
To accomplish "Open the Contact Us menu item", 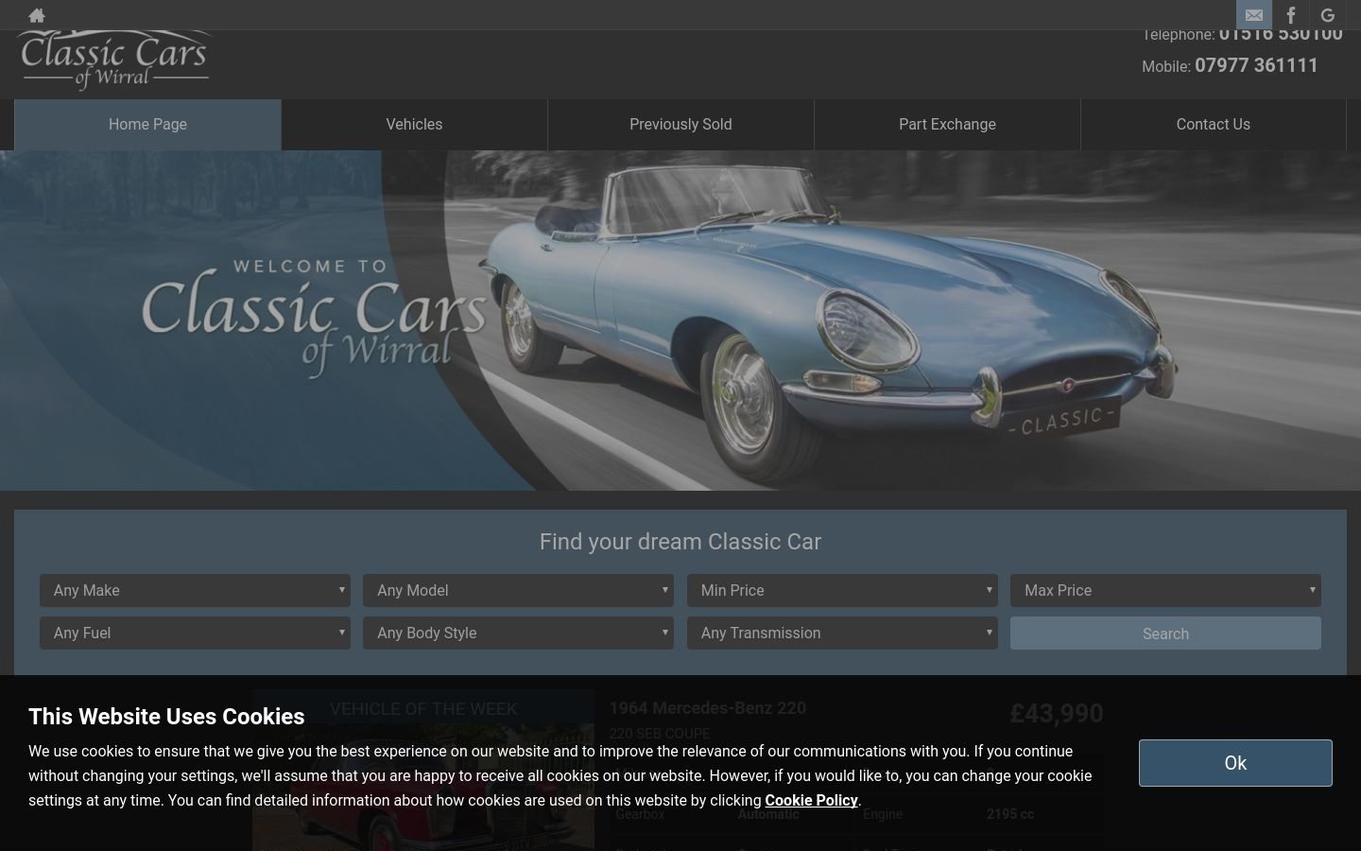I will [1213, 125].
